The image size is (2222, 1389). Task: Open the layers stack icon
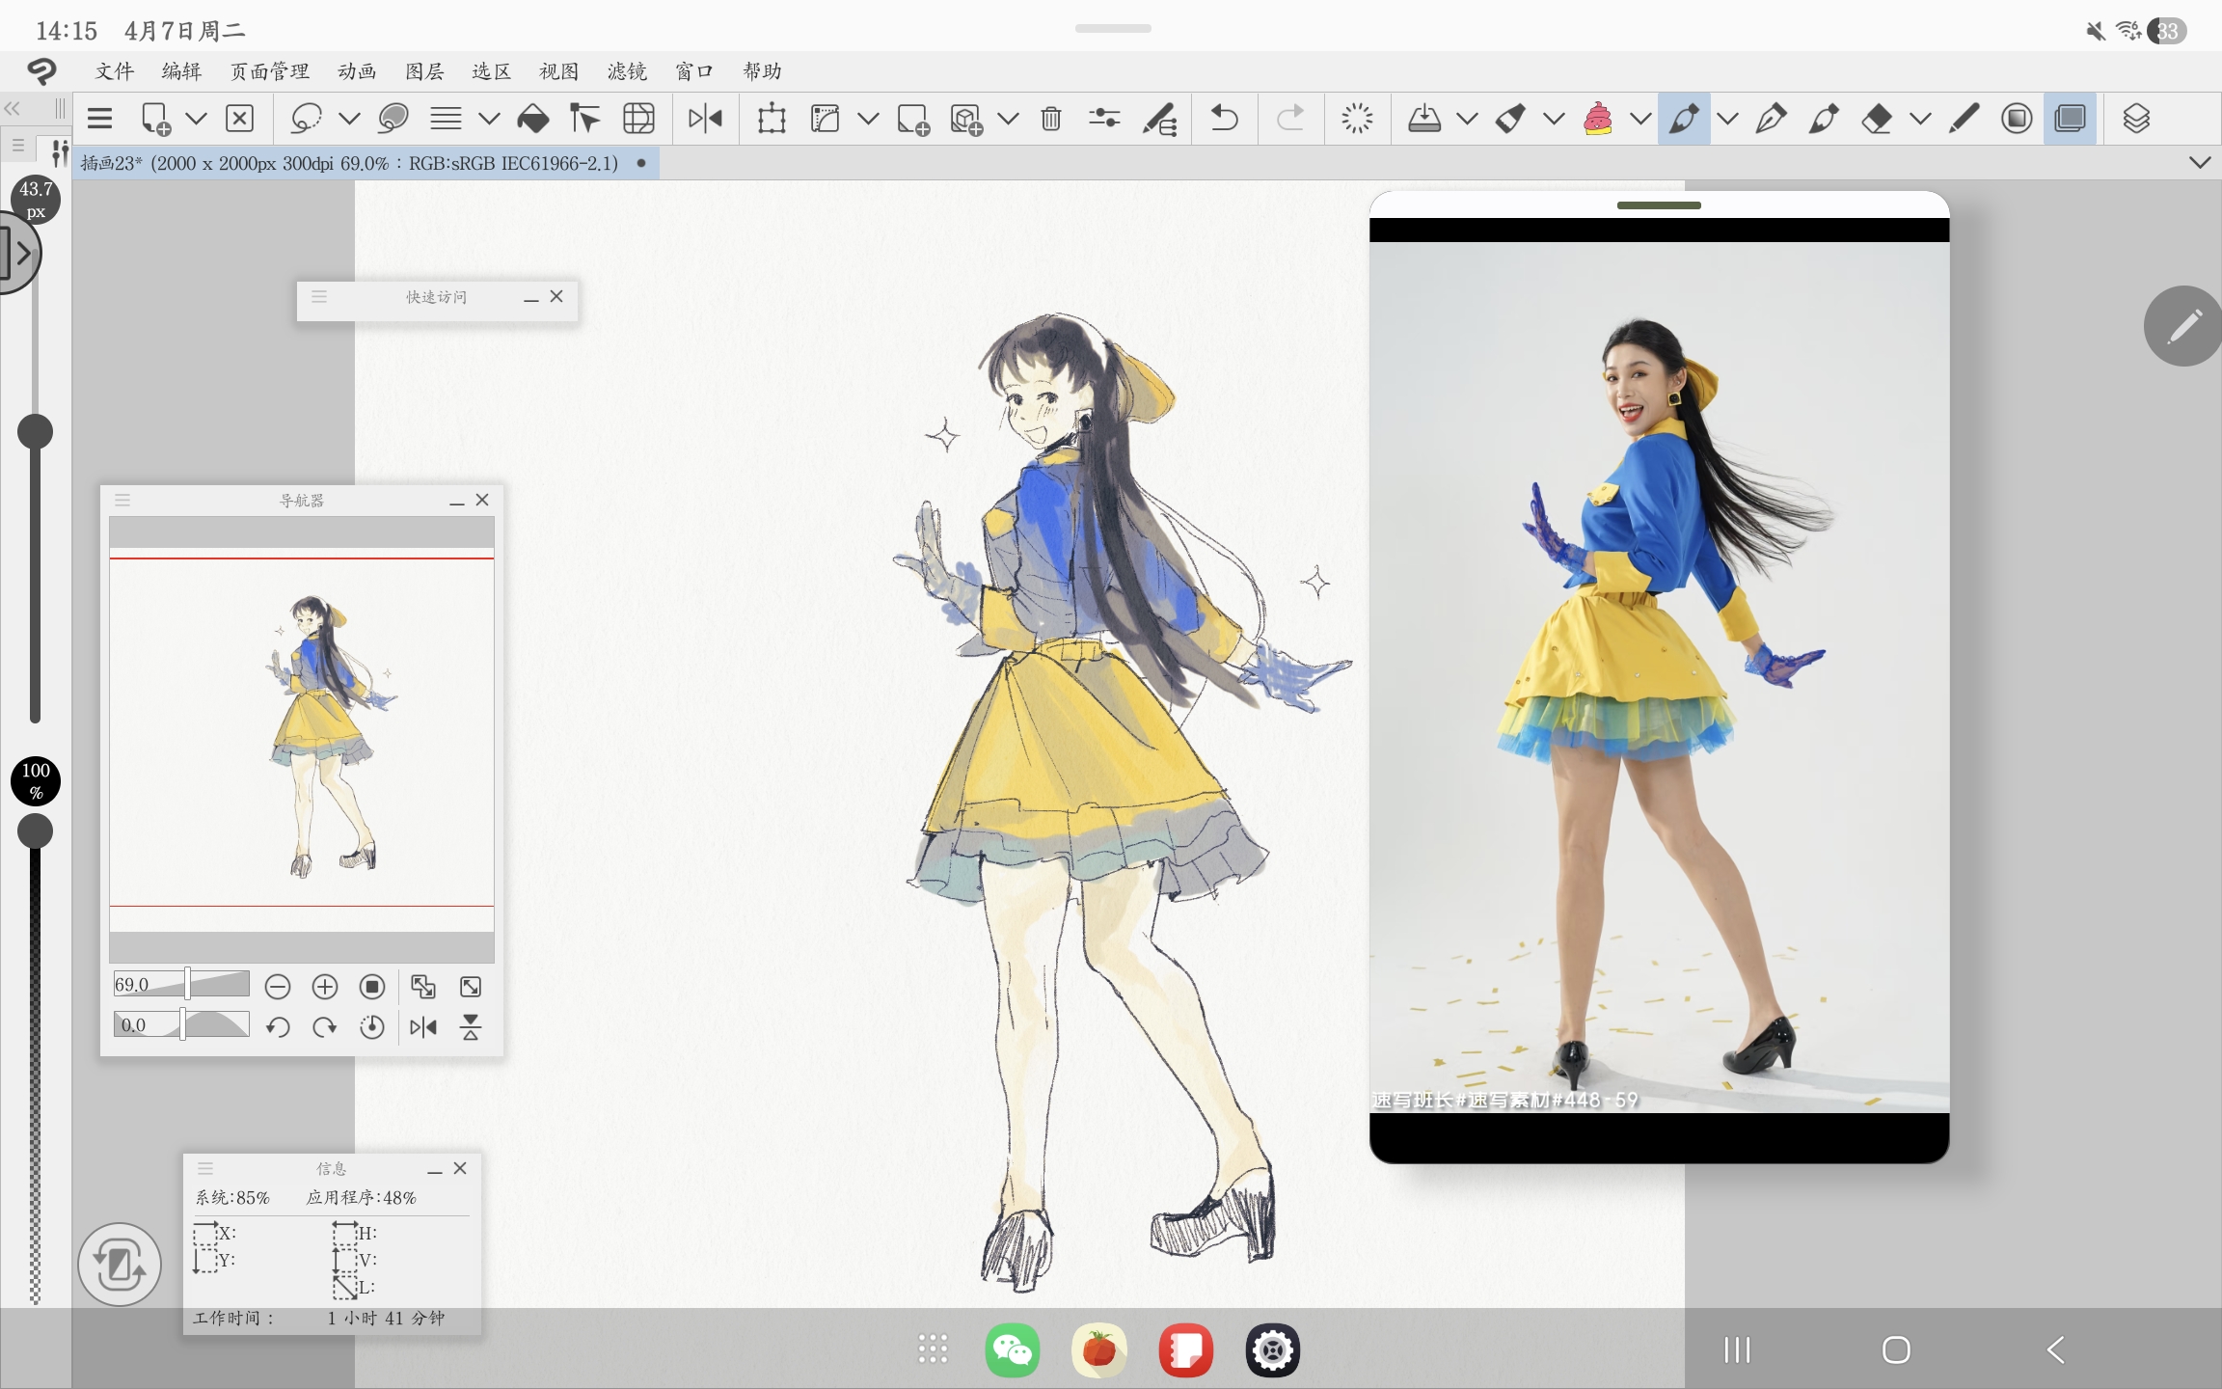coord(2136,119)
